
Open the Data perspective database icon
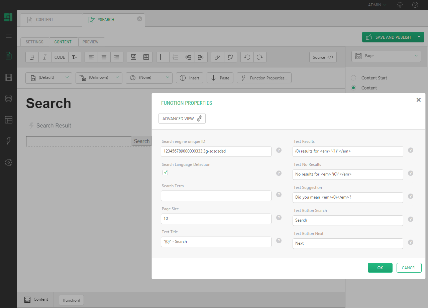pos(9,98)
